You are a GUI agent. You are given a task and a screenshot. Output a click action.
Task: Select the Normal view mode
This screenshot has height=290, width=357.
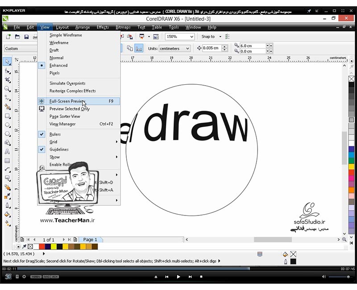[79, 58]
